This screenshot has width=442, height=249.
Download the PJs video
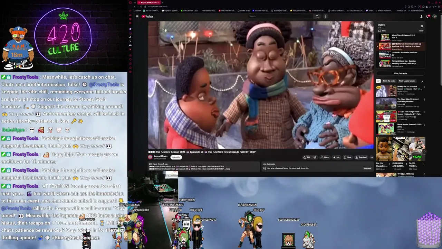coord(361,157)
